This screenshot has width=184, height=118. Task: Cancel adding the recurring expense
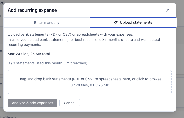click(69, 103)
